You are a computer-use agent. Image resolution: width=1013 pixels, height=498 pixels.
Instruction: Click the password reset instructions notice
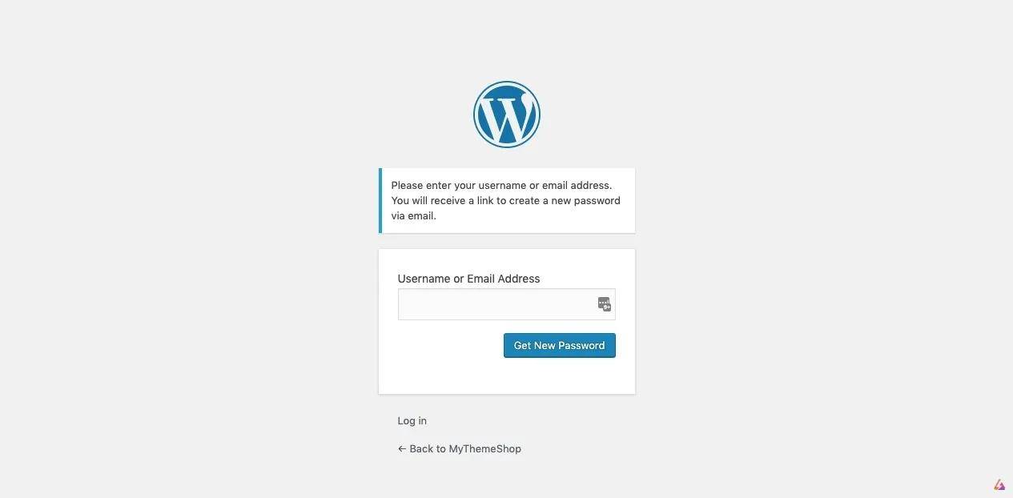click(x=507, y=200)
